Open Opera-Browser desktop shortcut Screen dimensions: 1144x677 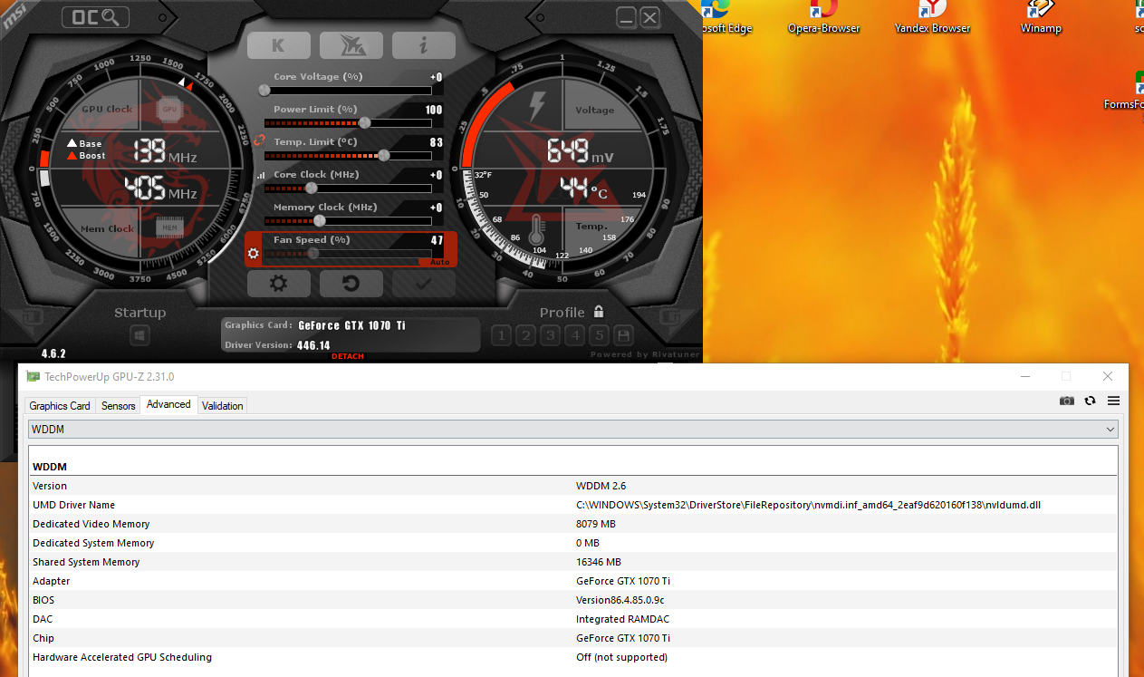click(x=823, y=18)
